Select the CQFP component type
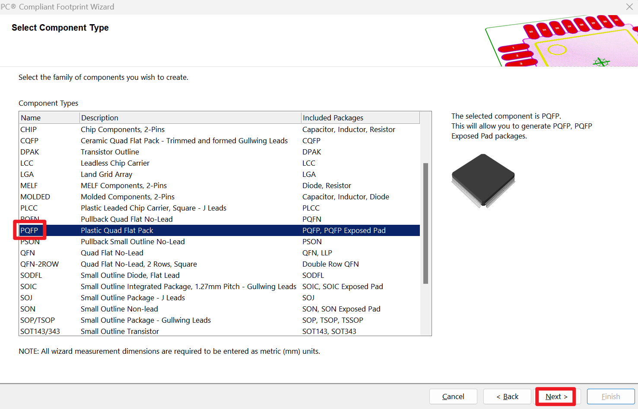This screenshot has width=638, height=409. click(x=219, y=141)
